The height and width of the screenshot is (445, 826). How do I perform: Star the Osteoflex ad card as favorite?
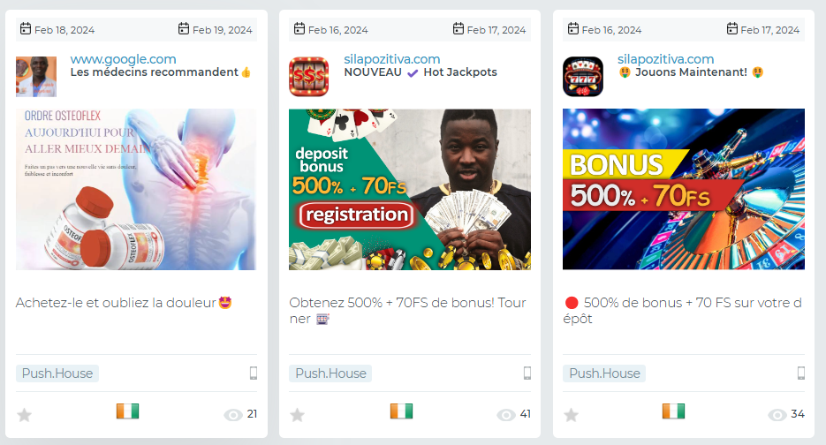(24, 415)
